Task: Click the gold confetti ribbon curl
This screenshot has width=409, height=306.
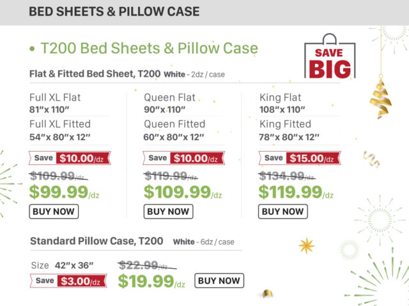Action: pyautogui.click(x=371, y=159)
